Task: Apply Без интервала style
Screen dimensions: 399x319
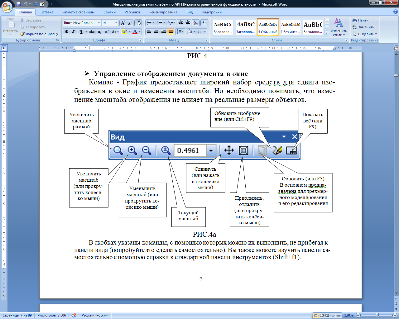Action: [x=291, y=27]
